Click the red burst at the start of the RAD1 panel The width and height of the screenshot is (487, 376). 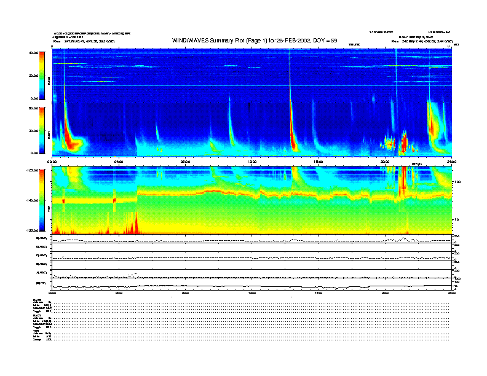[69, 143]
